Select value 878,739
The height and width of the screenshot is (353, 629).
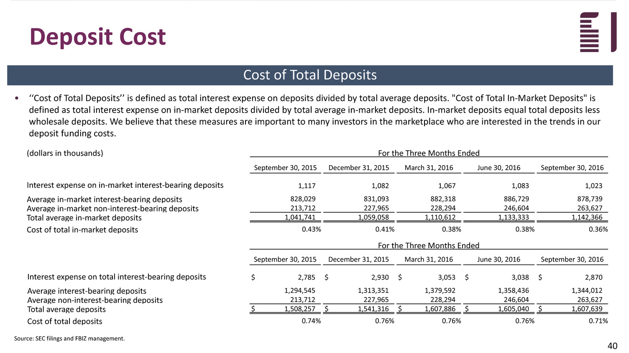tap(590, 199)
